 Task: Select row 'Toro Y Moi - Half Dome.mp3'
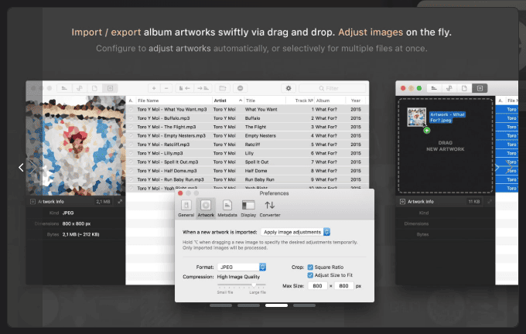click(x=248, y=171)
